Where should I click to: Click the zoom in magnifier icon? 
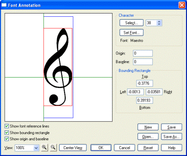[44, 148]
